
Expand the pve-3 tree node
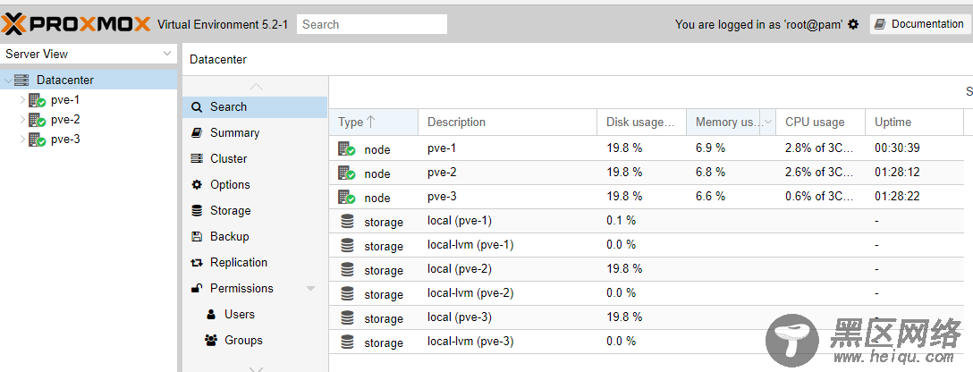(22, 139)
